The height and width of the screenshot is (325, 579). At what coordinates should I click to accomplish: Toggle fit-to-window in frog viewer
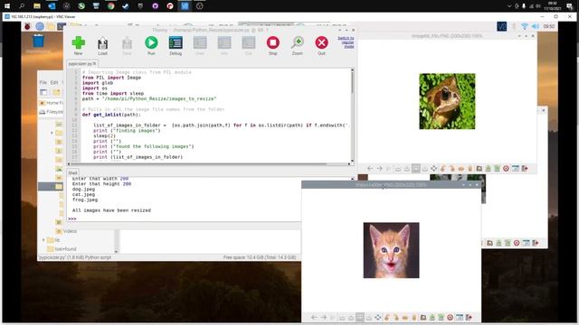(x=416, y=169)
